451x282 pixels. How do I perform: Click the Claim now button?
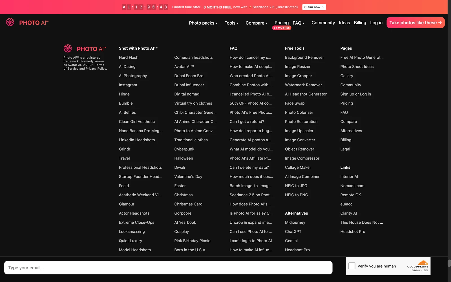(x=314, y=7)
